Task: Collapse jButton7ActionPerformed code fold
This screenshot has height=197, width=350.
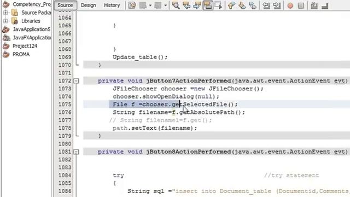Action: tap(76, 81)
